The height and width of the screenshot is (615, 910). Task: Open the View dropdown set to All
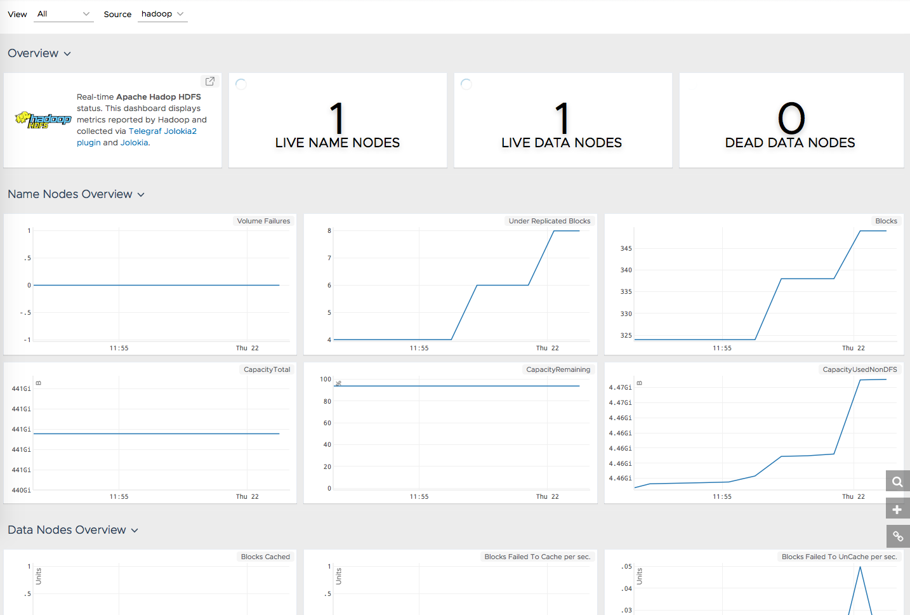coord(64,14)
